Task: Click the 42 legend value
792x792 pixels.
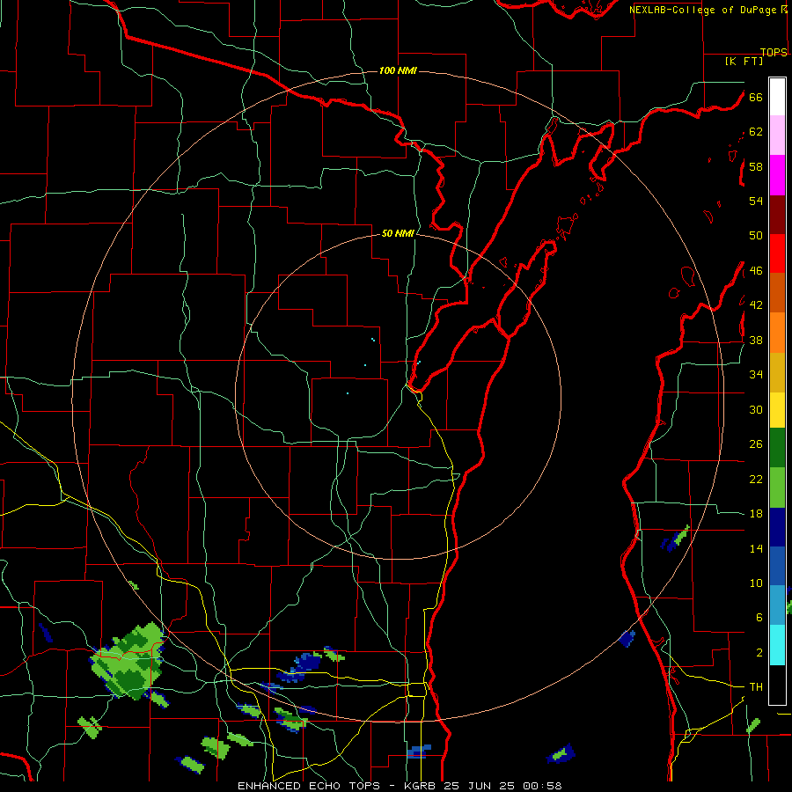Action: (x=756, y=305)
